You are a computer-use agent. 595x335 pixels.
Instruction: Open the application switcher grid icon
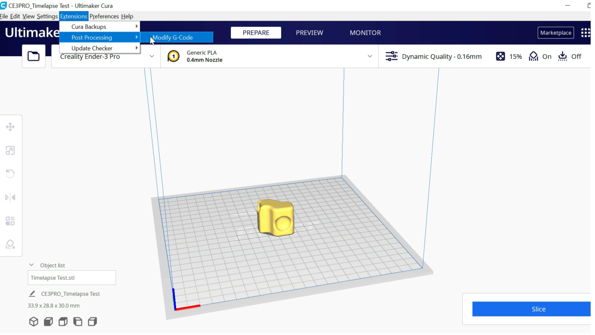click(585, 33)
